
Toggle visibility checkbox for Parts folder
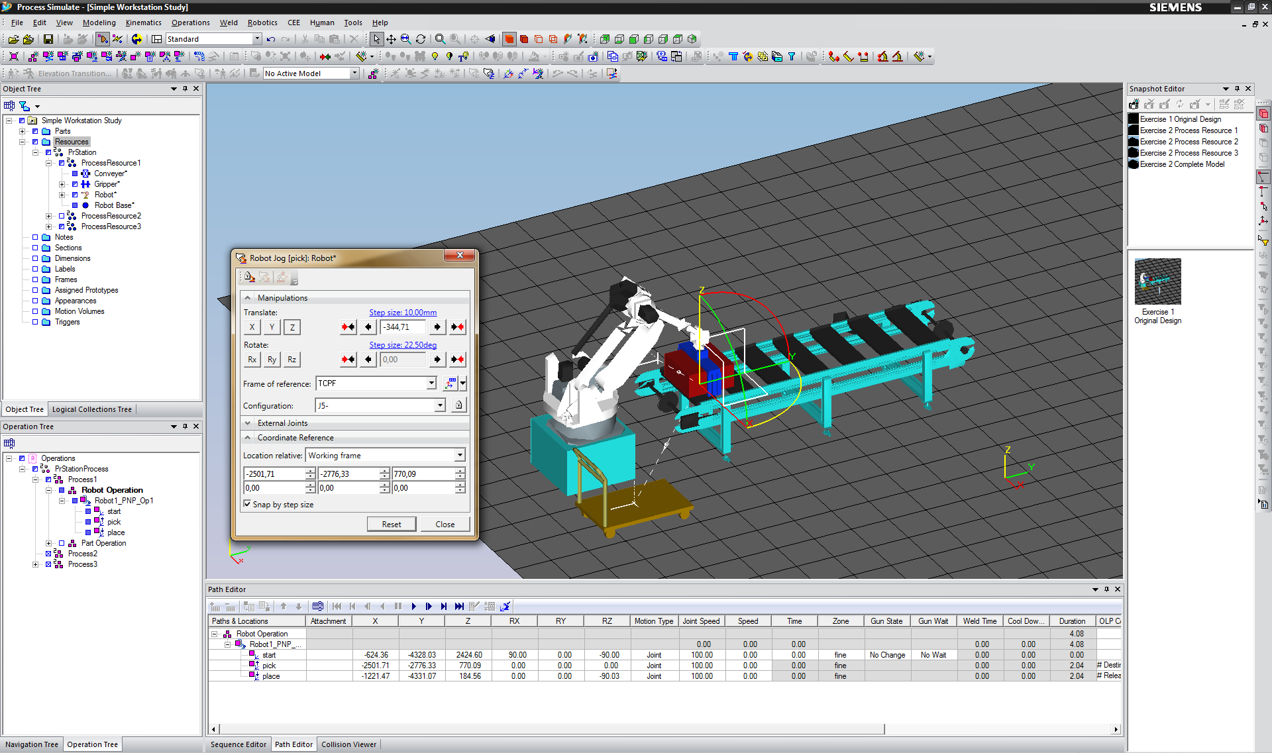tap(35, 131)
